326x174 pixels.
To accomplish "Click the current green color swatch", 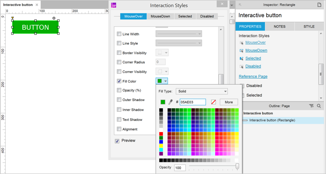I will (163, 102).
